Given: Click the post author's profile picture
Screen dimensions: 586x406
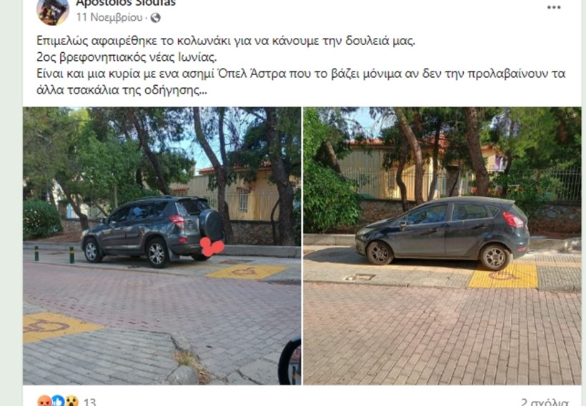Looking at the screenshot, I should [x=53, y=11].
